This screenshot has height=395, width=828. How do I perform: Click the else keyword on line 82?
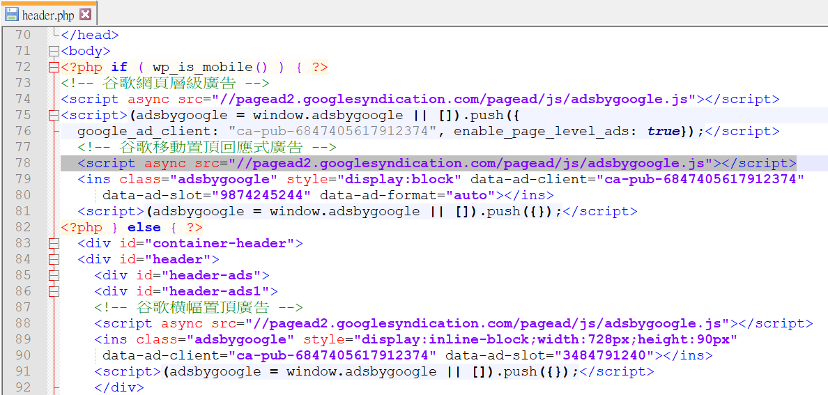click(144, 227)
